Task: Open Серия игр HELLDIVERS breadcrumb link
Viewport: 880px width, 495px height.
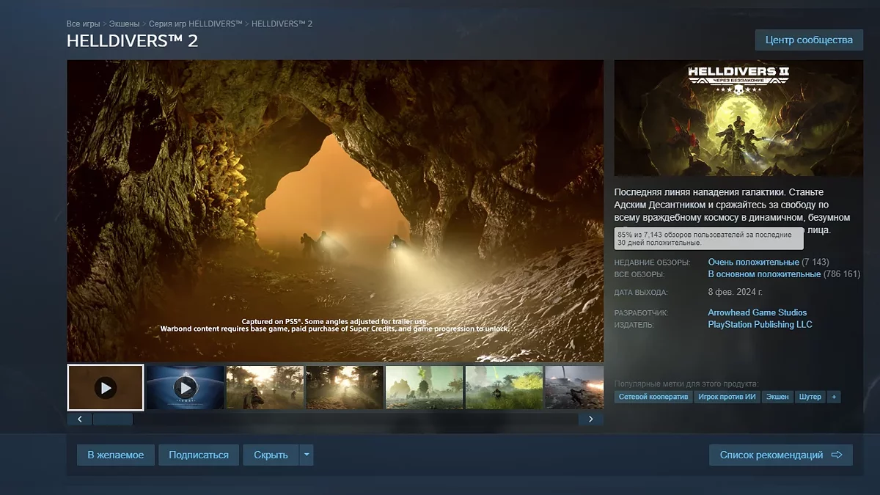Action: tap(195, 24)
